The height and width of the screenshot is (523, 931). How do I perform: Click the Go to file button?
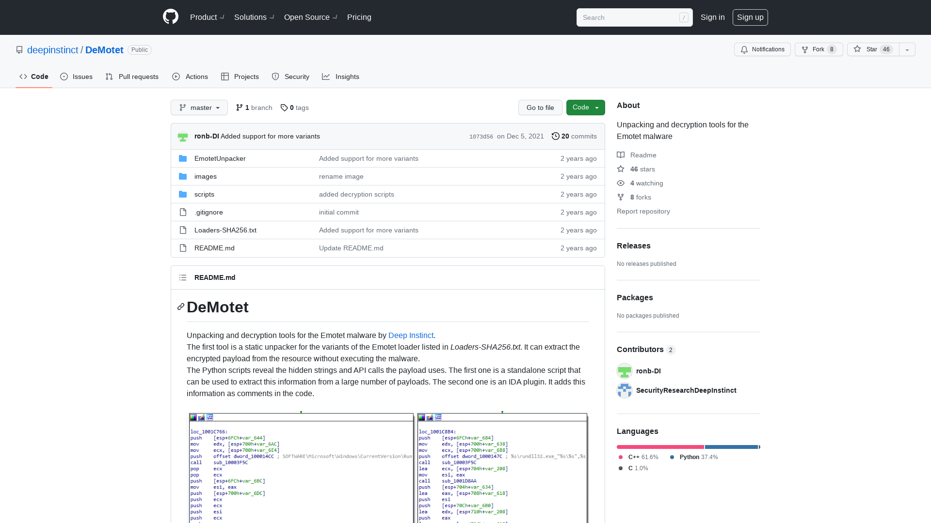pos(540,108)
